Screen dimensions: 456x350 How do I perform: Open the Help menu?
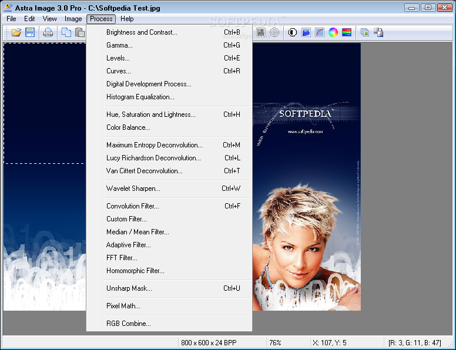[x=127, y=19]
